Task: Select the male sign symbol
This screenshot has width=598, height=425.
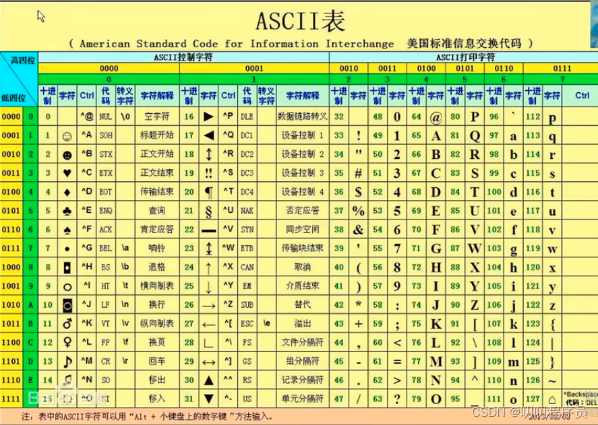Action: (67, 323)
